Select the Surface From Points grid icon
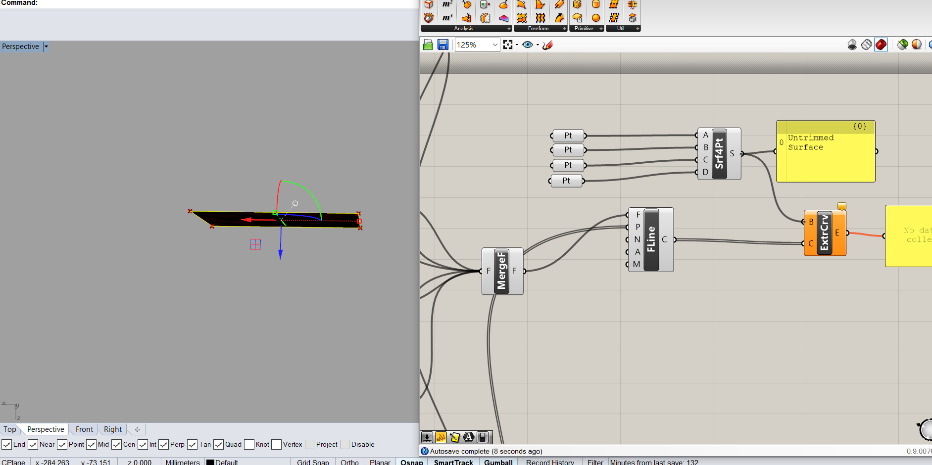 coord(522,18)
